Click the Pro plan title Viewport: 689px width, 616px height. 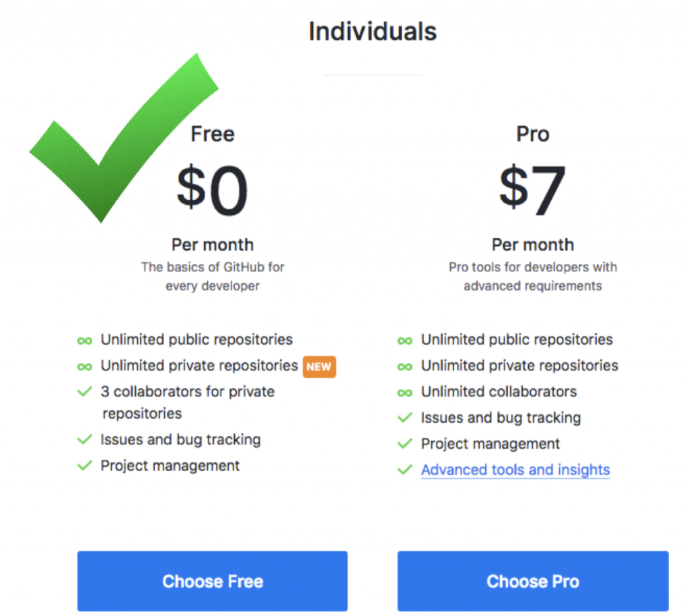pyautogui.click(x=533, y=134)
